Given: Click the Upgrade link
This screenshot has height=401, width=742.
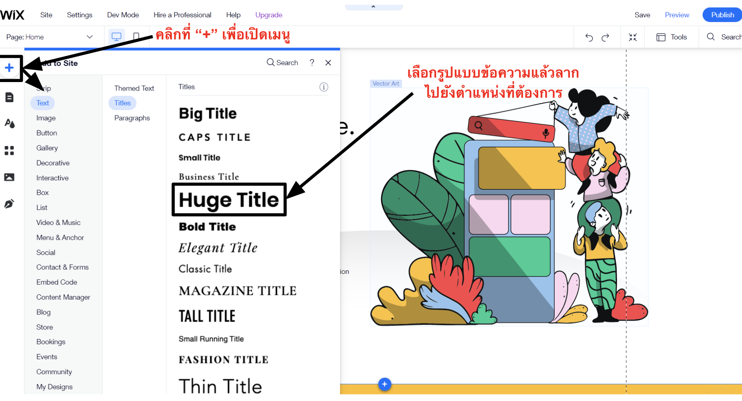Looking at the screenshot, I should [x=269, y=15].
